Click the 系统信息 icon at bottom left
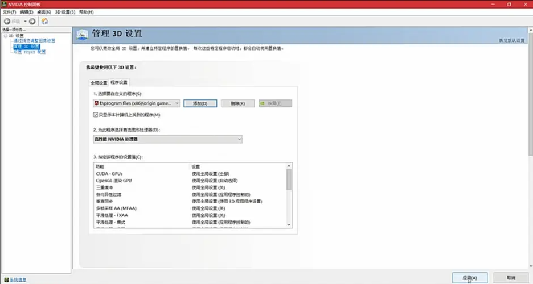 6,279
